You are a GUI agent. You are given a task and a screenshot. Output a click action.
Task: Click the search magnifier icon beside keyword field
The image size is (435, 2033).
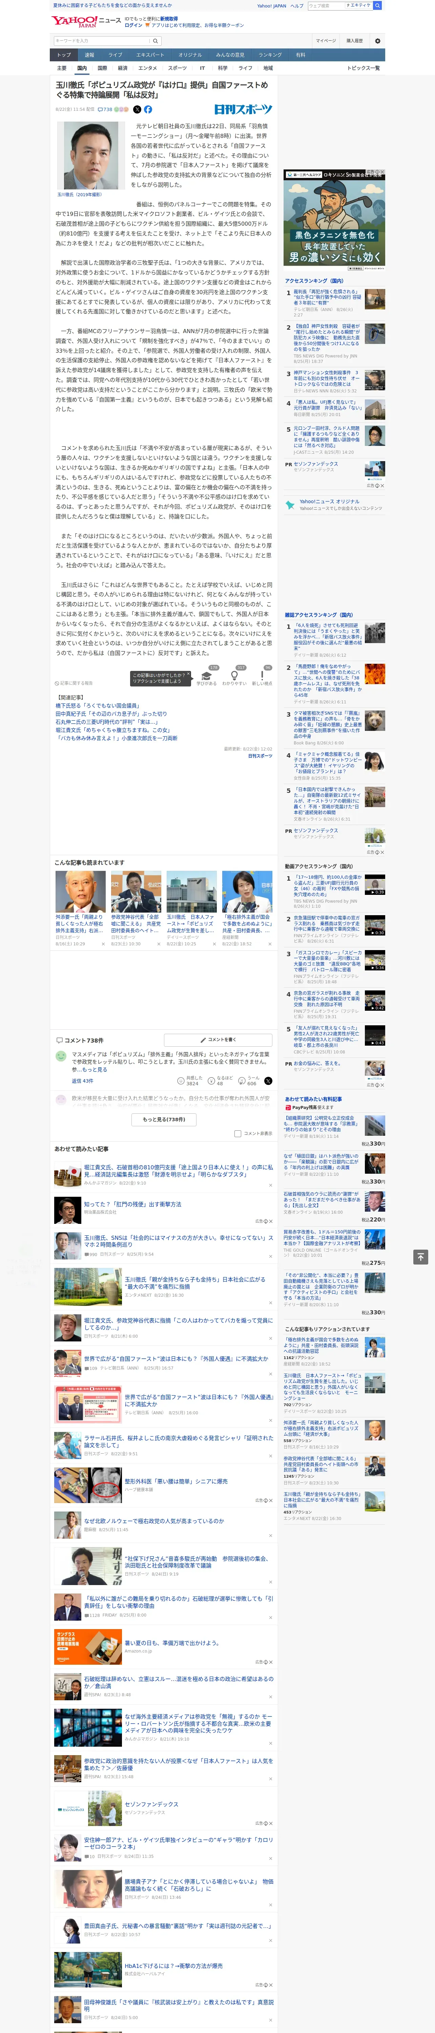click(x=156, y=41)
